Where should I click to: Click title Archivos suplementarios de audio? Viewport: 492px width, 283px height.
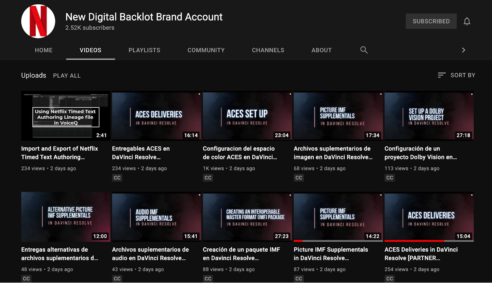click(x=150, y=254)
